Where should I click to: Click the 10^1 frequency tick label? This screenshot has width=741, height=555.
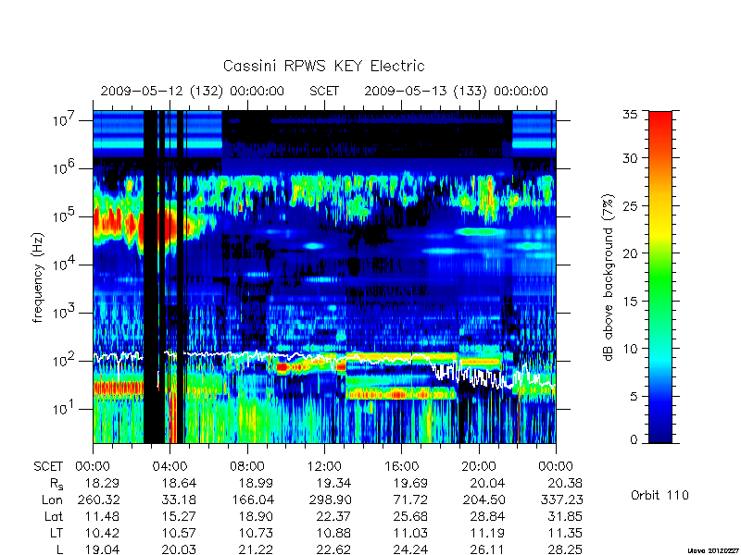65,408
